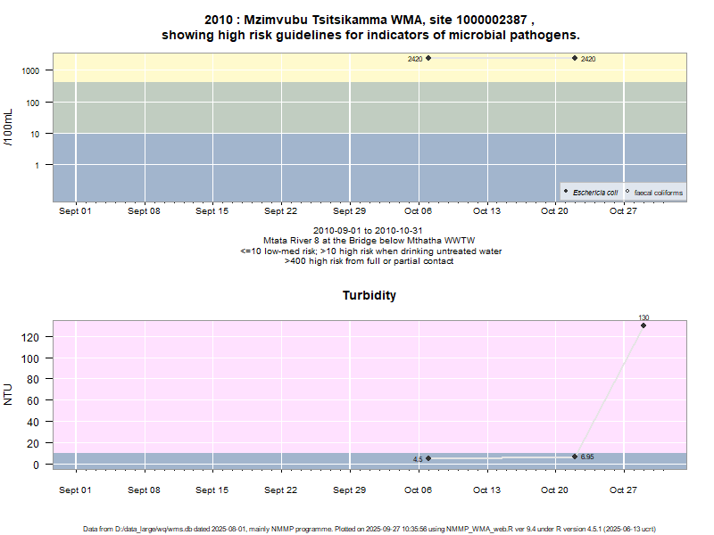Screen dimensions: 714x535
Task: Select the 4.5 turbidity data point
Action: 428,458
